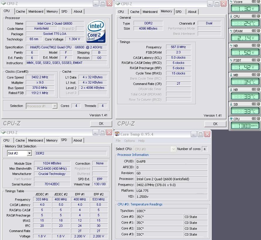
Task: Click the title bar icon of the CPU-Z processor window
Action: tap(3, 3)
